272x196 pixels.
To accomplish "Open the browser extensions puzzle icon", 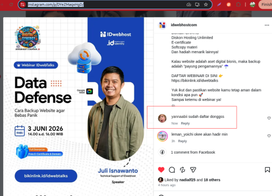I will pyautogui.click(x=238, y=4).
